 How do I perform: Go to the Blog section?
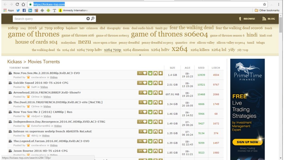(268, 19)
